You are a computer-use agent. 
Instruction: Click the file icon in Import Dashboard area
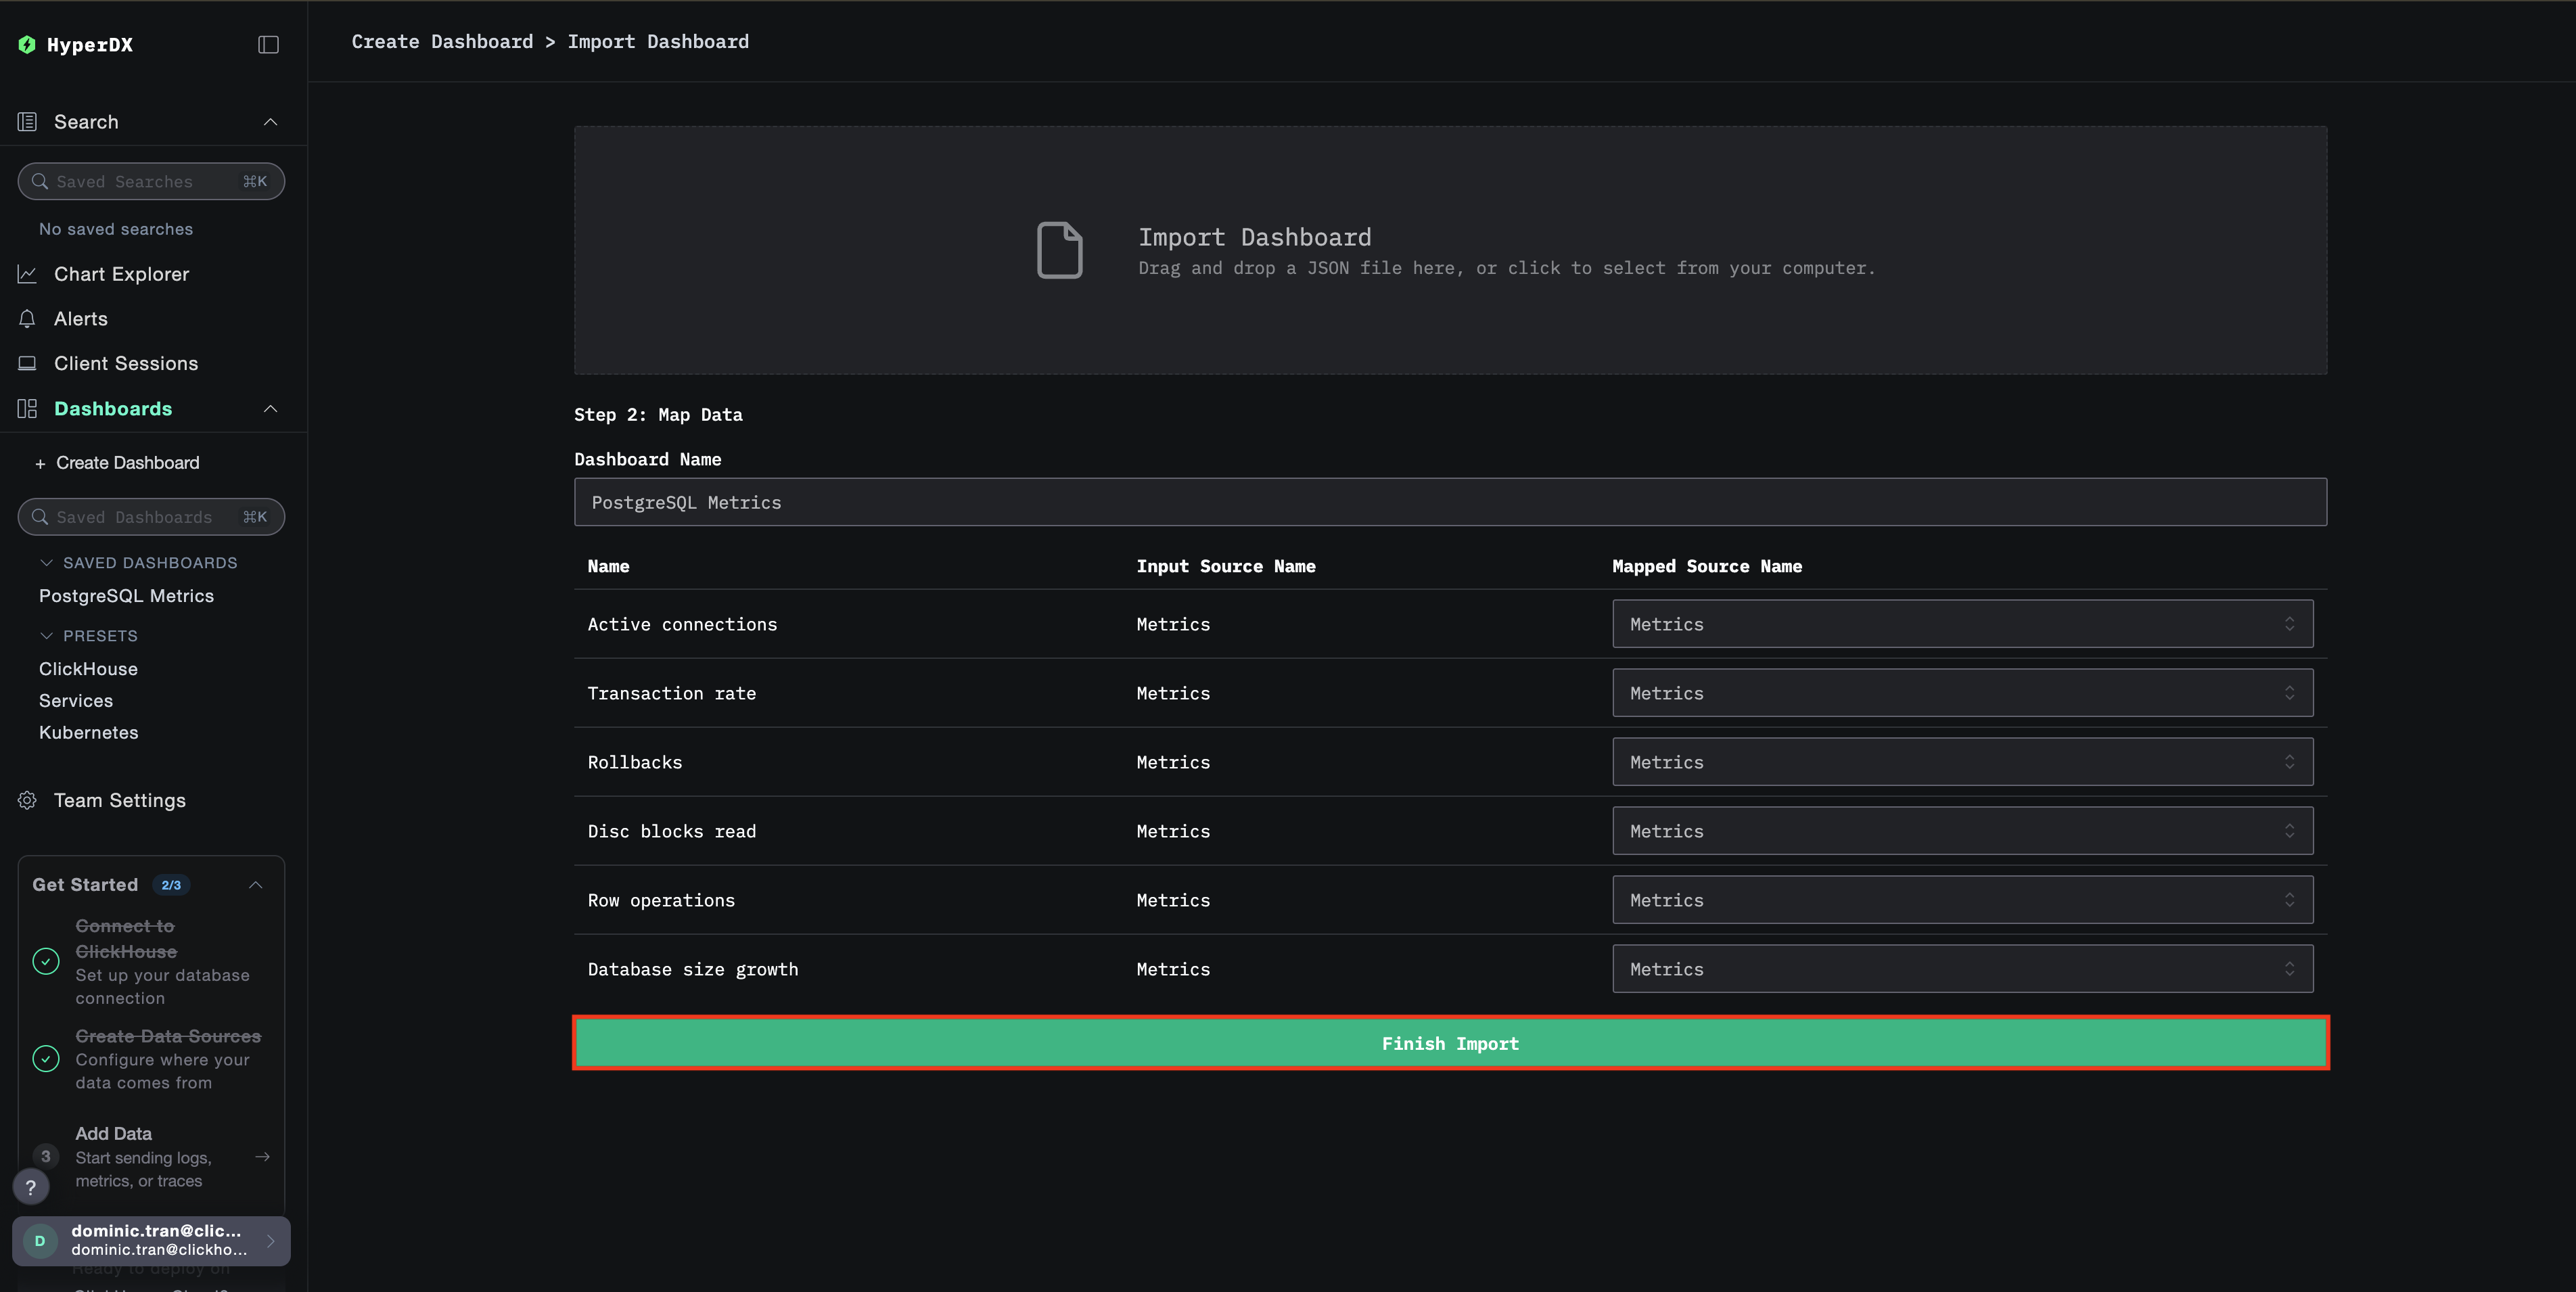click(1060, 249)
